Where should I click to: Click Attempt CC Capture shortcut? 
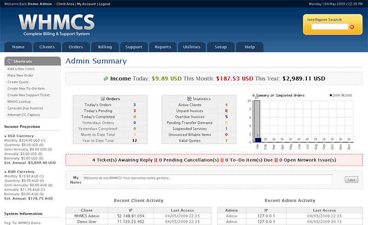click(x=24, y=115)
